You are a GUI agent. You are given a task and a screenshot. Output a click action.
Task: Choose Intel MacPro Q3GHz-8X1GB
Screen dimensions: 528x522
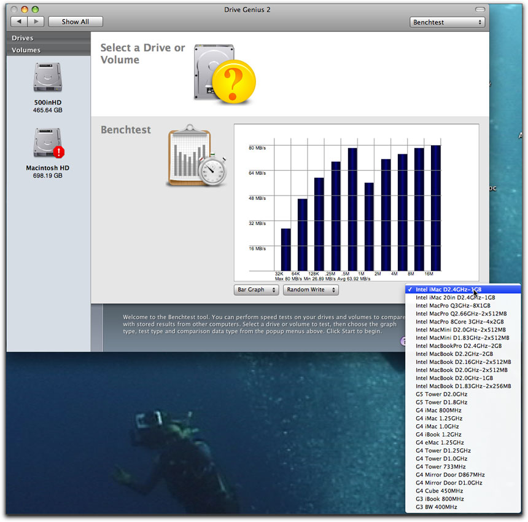click(x=463, y=306)
